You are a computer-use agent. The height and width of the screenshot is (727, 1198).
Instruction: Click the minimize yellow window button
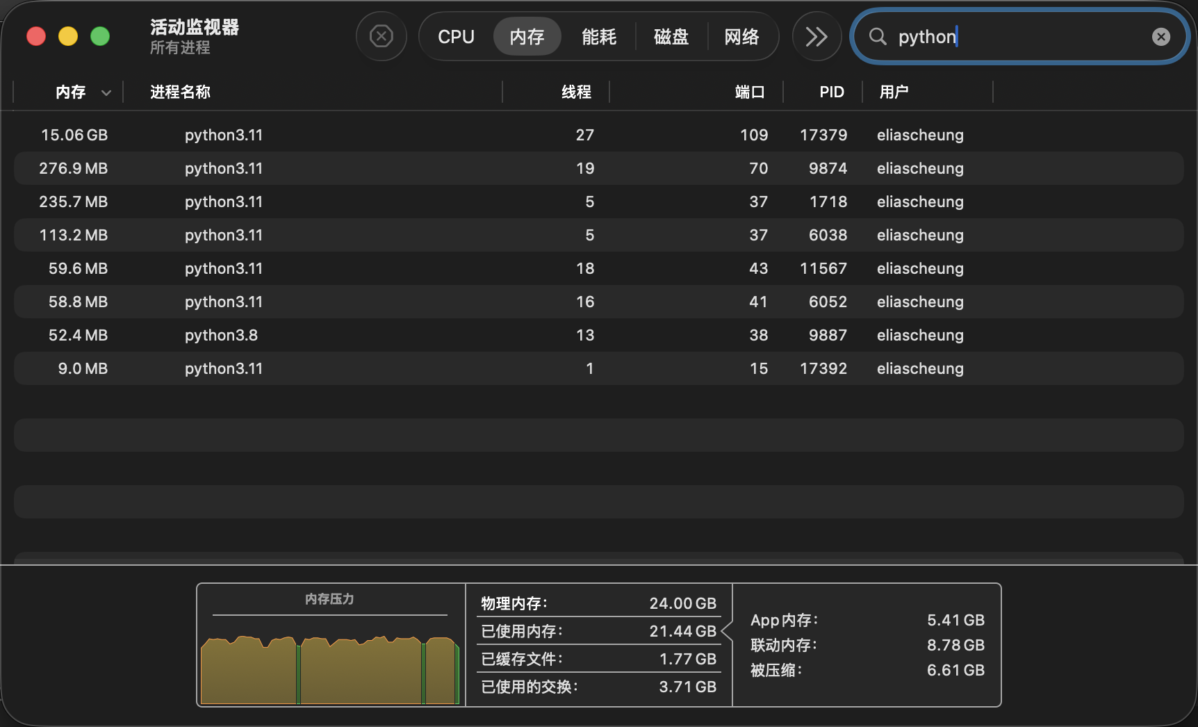click(68, 36)
